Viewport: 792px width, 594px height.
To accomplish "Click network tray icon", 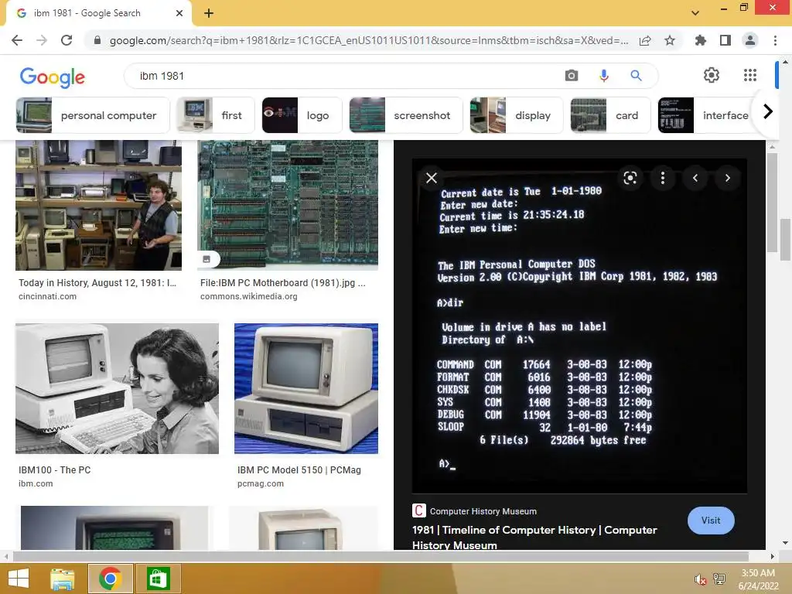I will pyautogui.click(x=719, y=579).
